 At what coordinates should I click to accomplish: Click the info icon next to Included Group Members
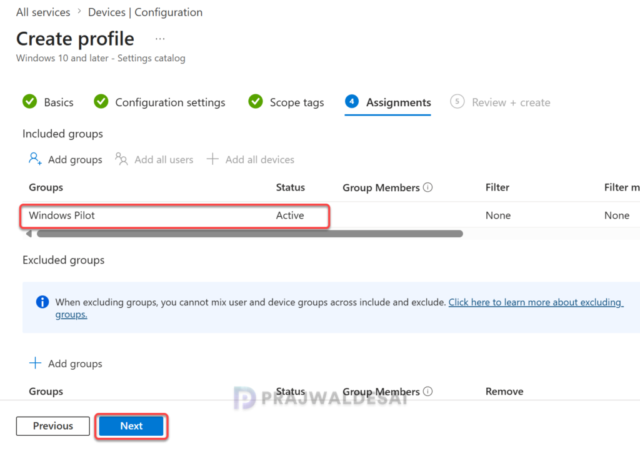tap(427, 187)
